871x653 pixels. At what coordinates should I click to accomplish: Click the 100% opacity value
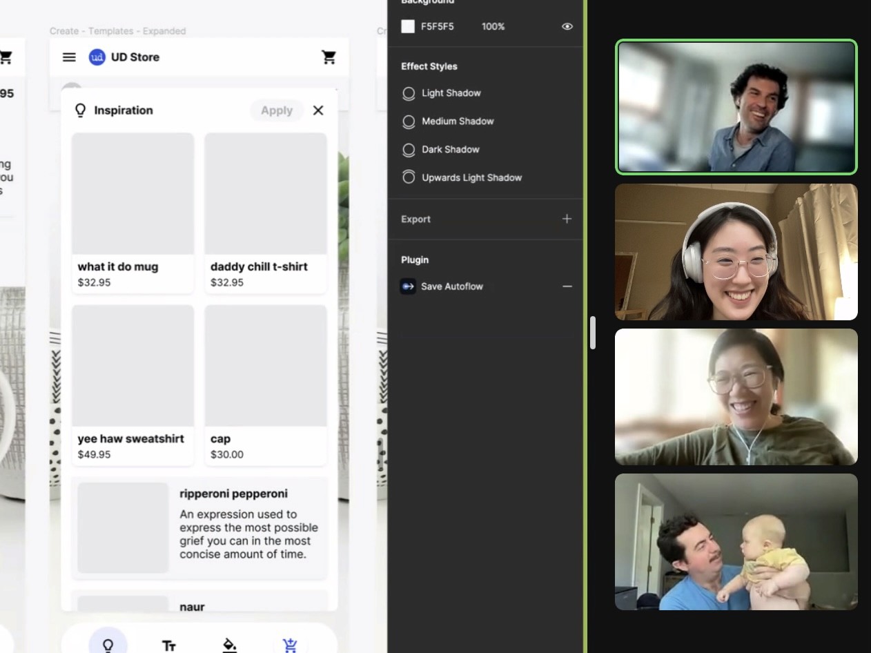click(493, 26)
